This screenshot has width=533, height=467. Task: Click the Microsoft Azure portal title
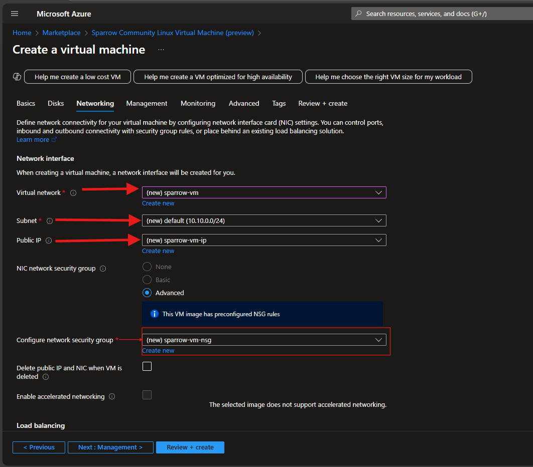[x=64, y=14]
